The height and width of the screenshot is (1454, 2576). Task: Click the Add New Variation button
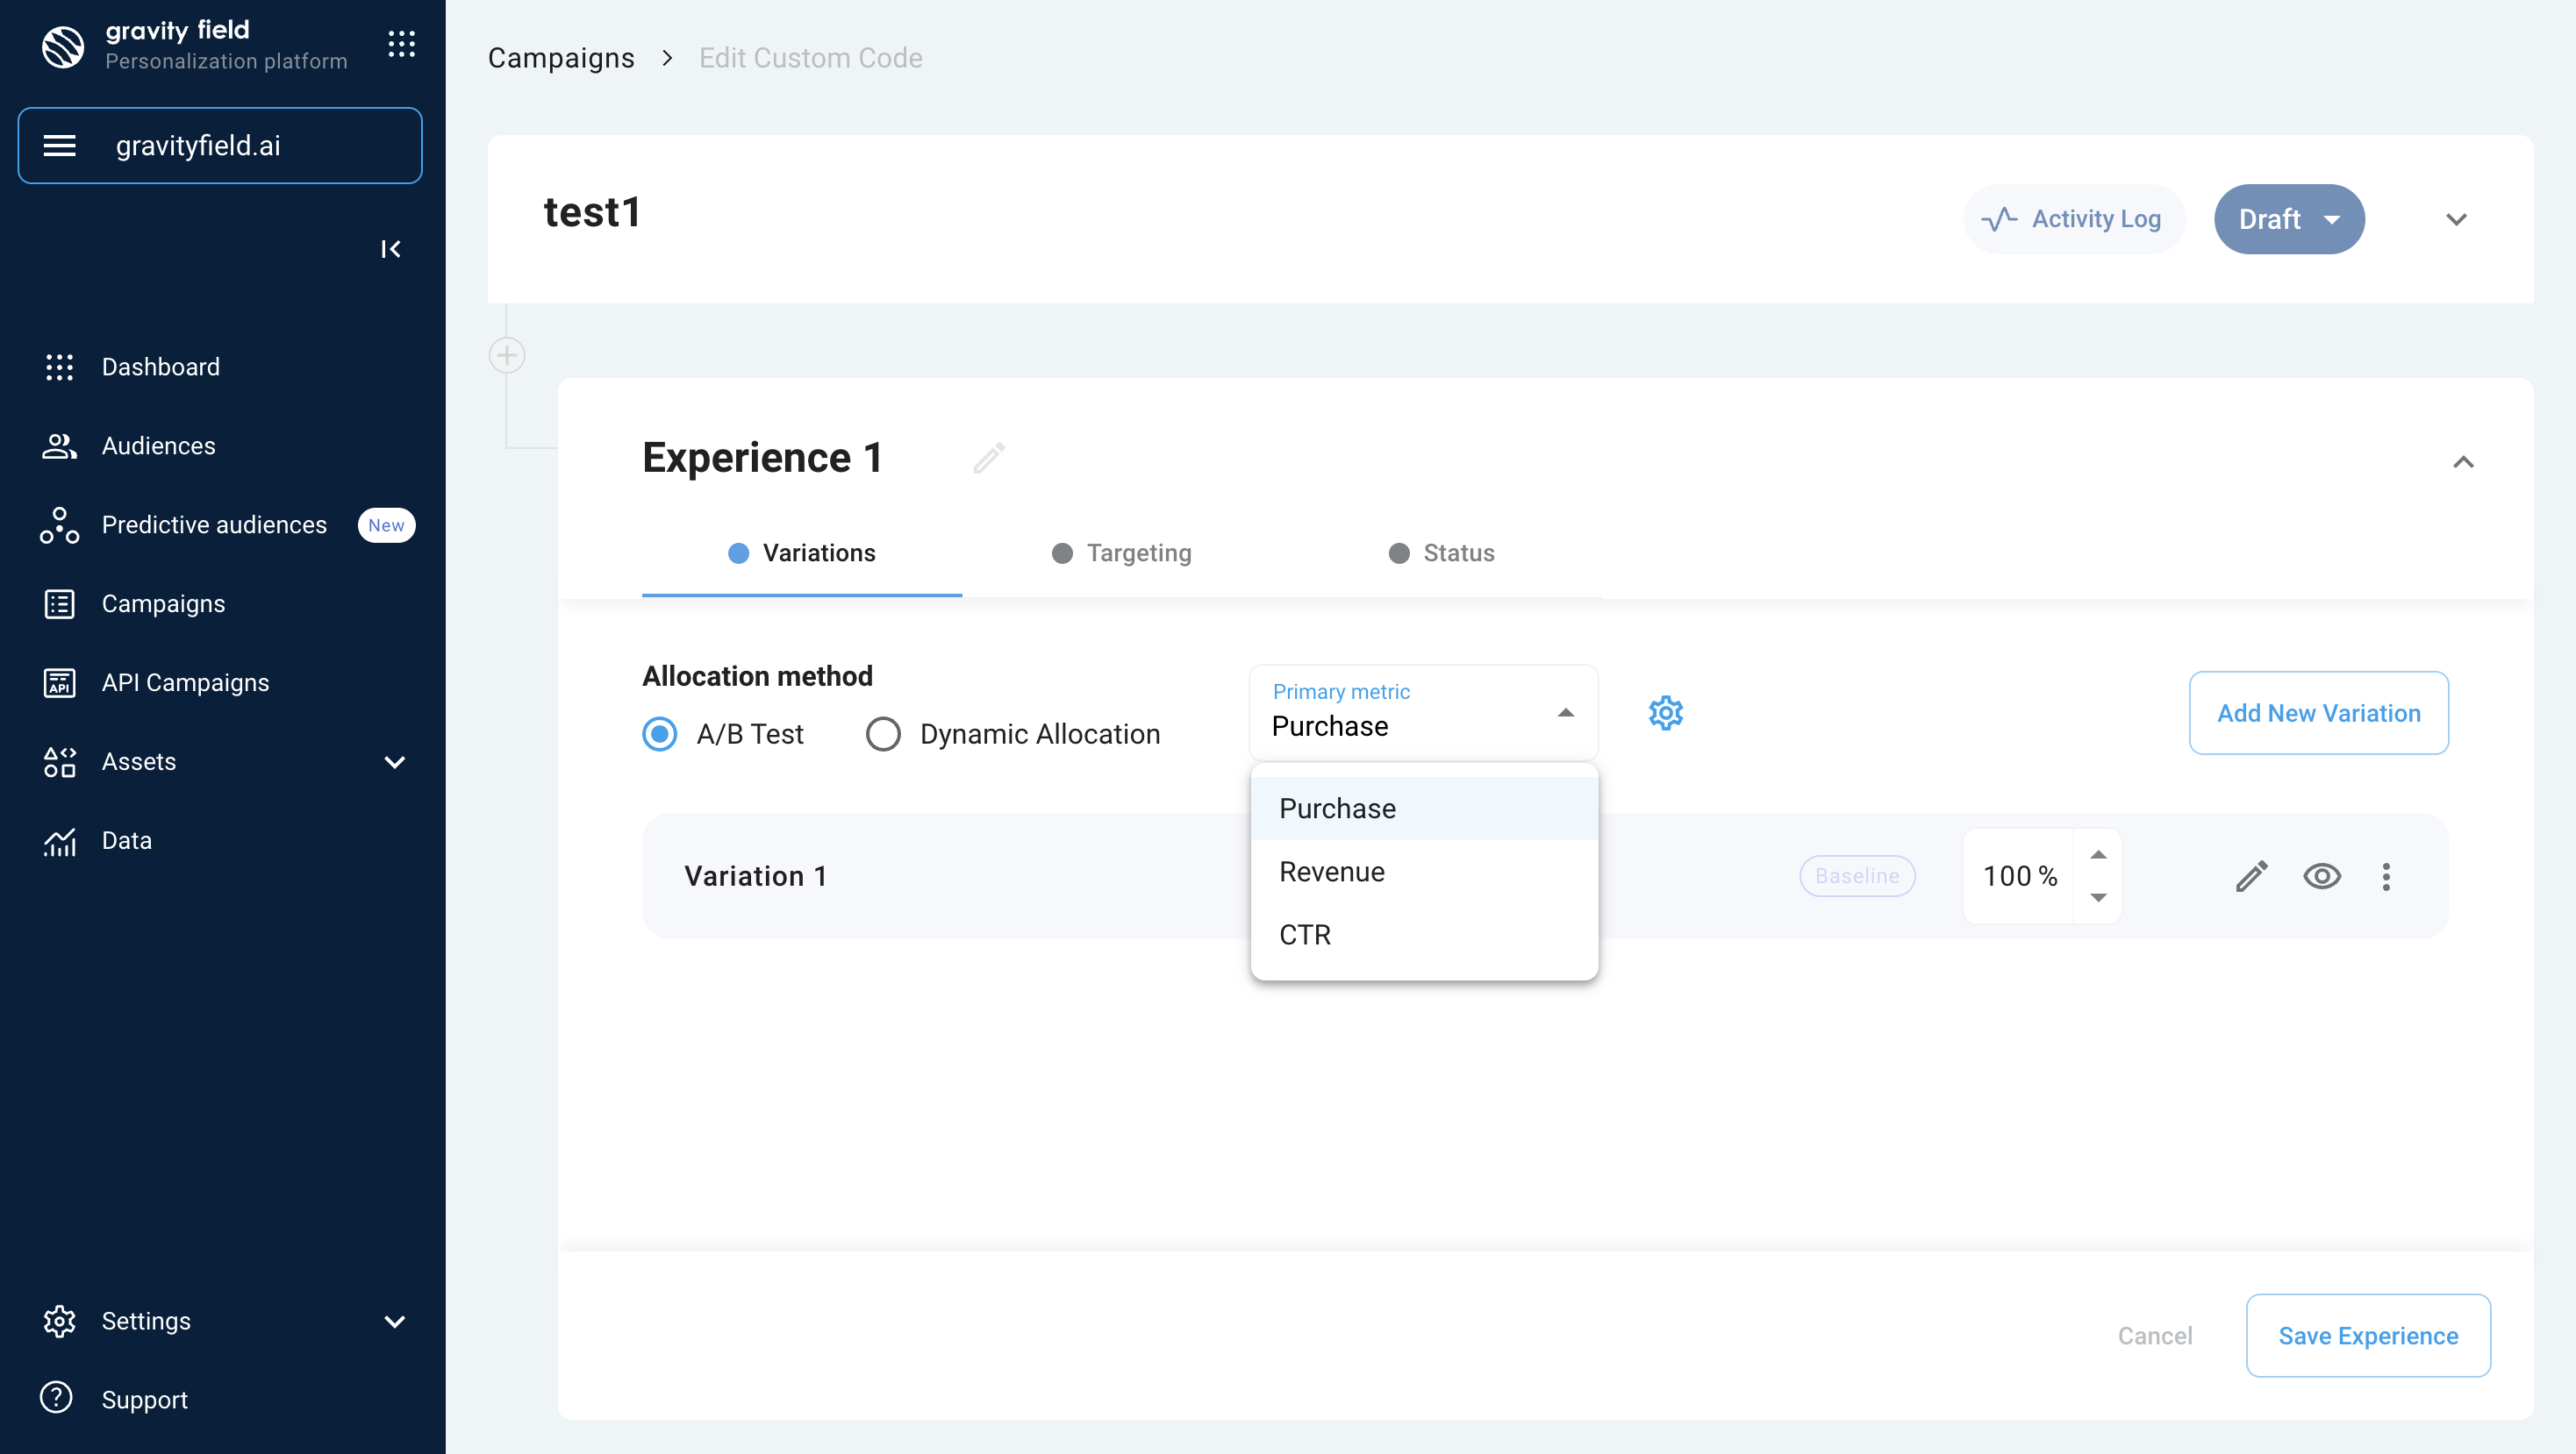pyautogui.click(x=2318, y=712)
